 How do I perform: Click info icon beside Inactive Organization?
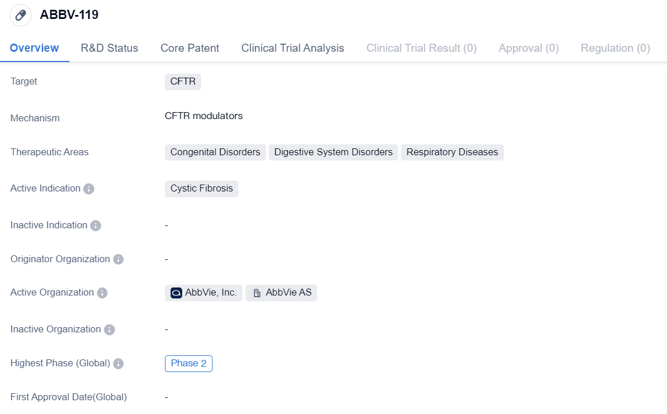(x=109, y=329)
